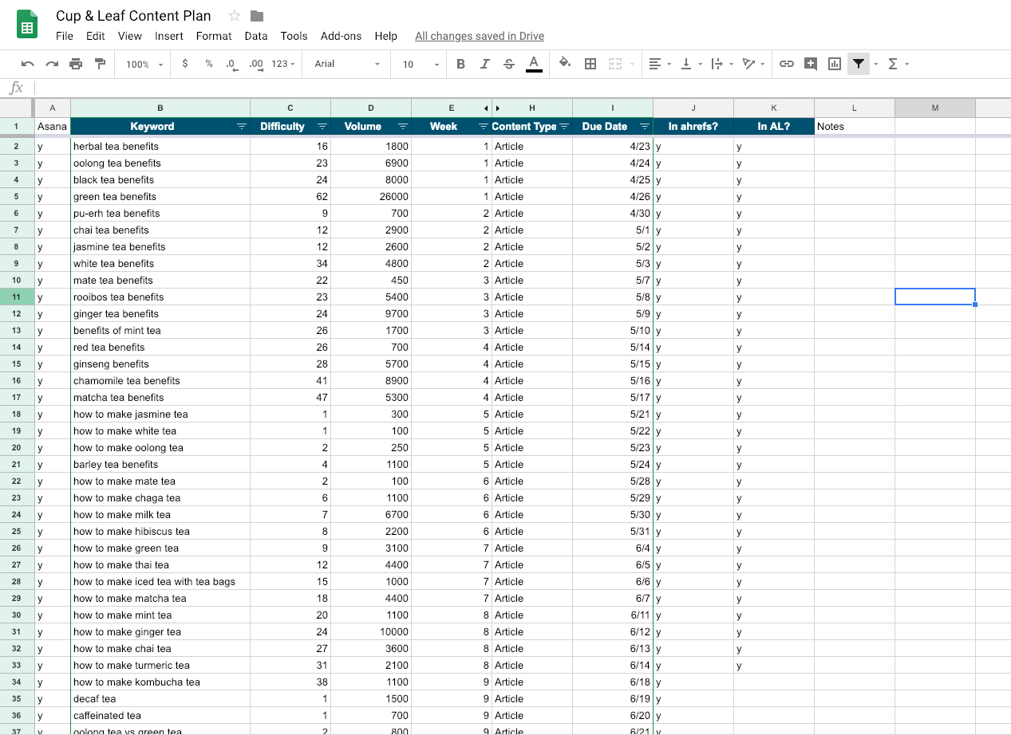Open the Functions sigma dropdown
1011x735 pixels.
897,64
